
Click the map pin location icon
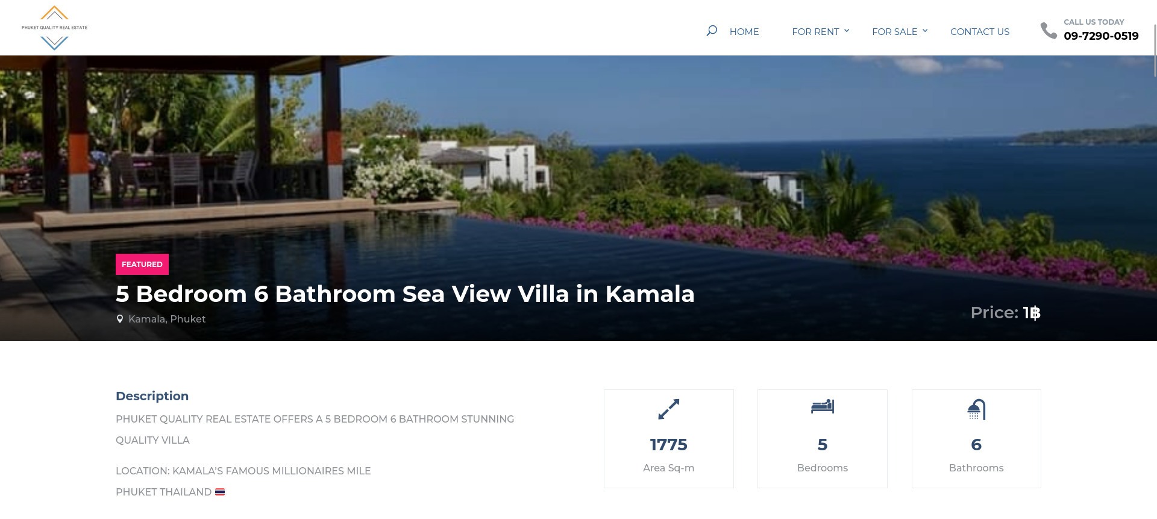pyautogui.click(x=119, y=319)
